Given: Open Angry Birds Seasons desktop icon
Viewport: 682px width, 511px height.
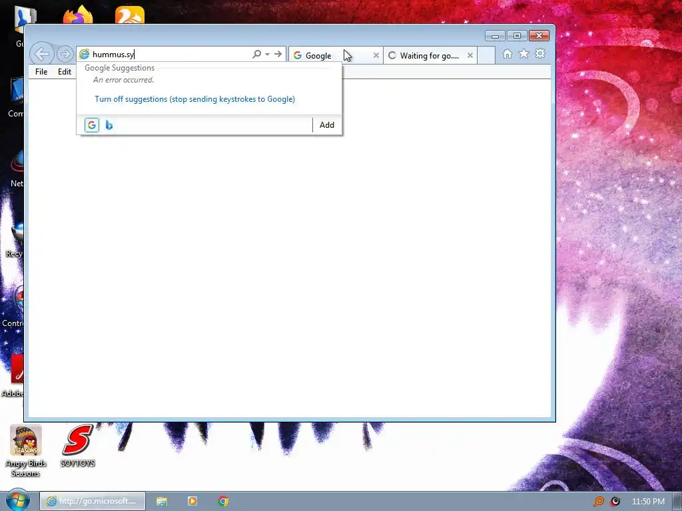Looking at the screenshot, I should point(26,452).
